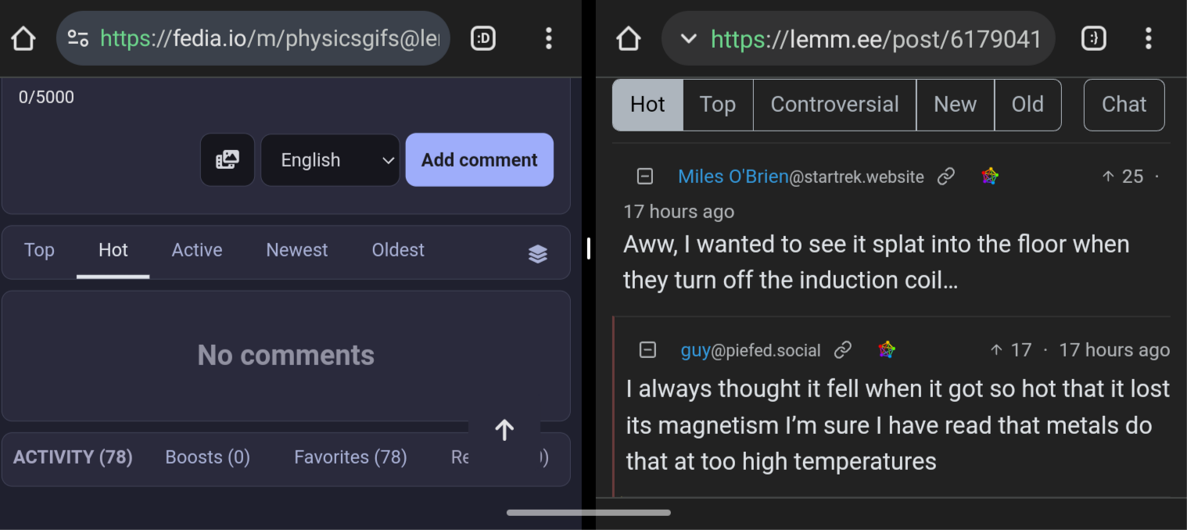1187x530 pixels.
Task: Open the English language dropdown
Action: pyautogui.click(x=330, y=160)
